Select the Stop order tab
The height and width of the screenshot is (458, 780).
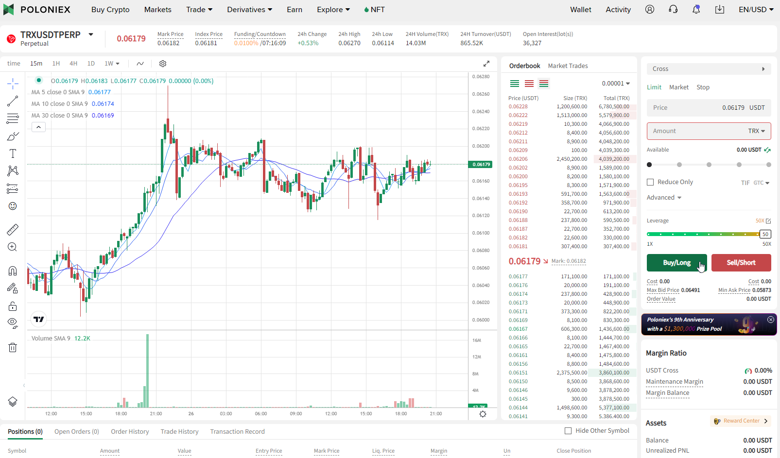coord(703,87)
